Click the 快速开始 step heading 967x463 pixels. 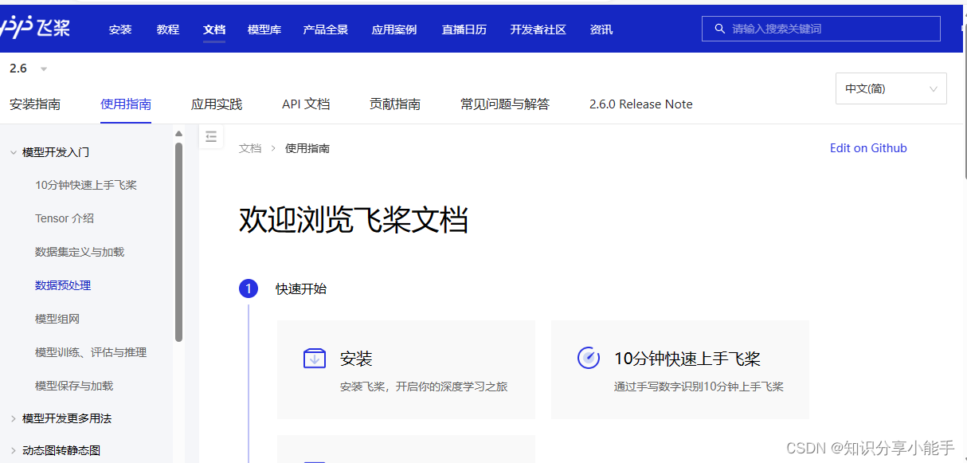click(x=301, y=289)
